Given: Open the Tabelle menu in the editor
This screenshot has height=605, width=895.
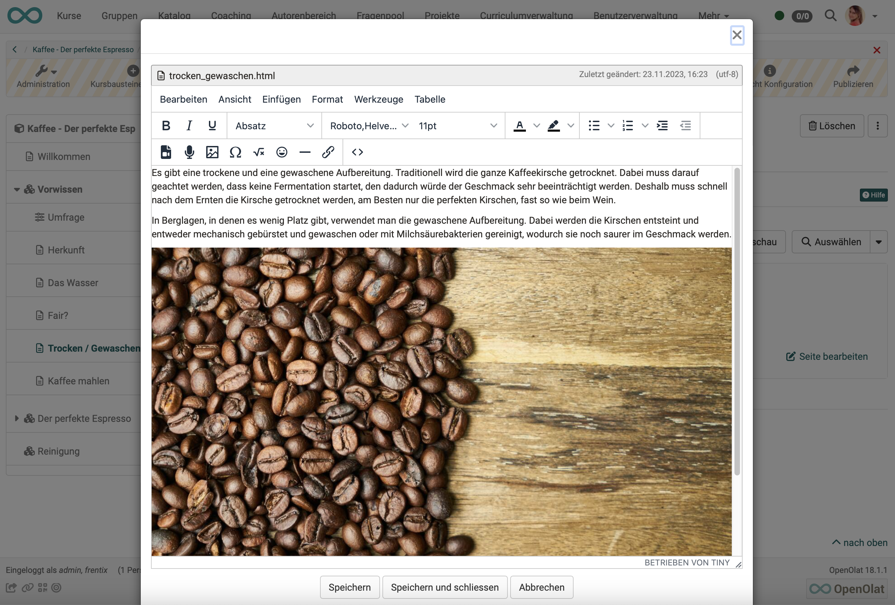Looking at the screenshot, I should coord(430,99).
